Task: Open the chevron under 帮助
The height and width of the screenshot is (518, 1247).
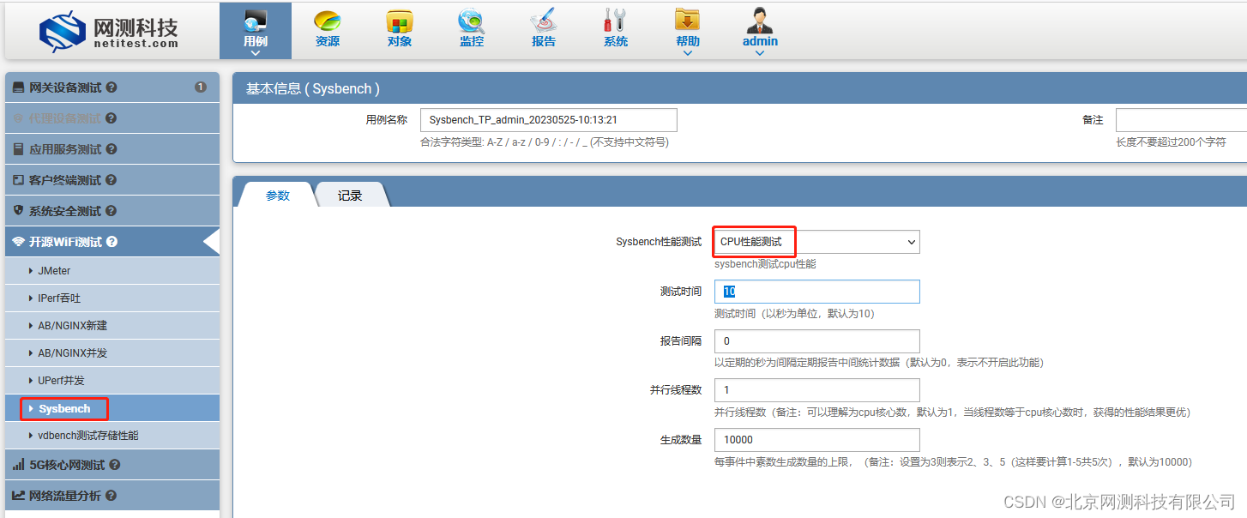Action: [x=687, y=53]
